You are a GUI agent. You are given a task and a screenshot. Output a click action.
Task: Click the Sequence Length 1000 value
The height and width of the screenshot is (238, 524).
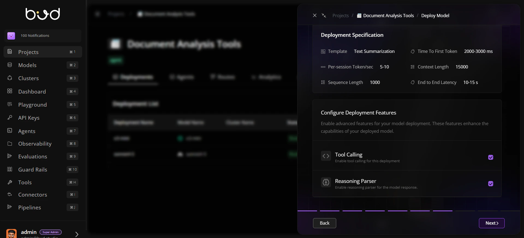[x=375, y=82]
